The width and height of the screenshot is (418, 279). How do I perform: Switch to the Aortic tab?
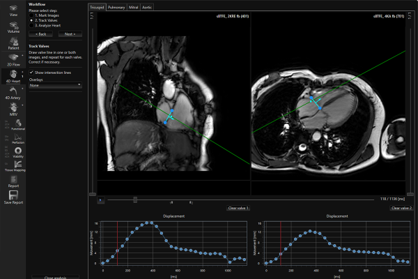click(x=147, y=7)
